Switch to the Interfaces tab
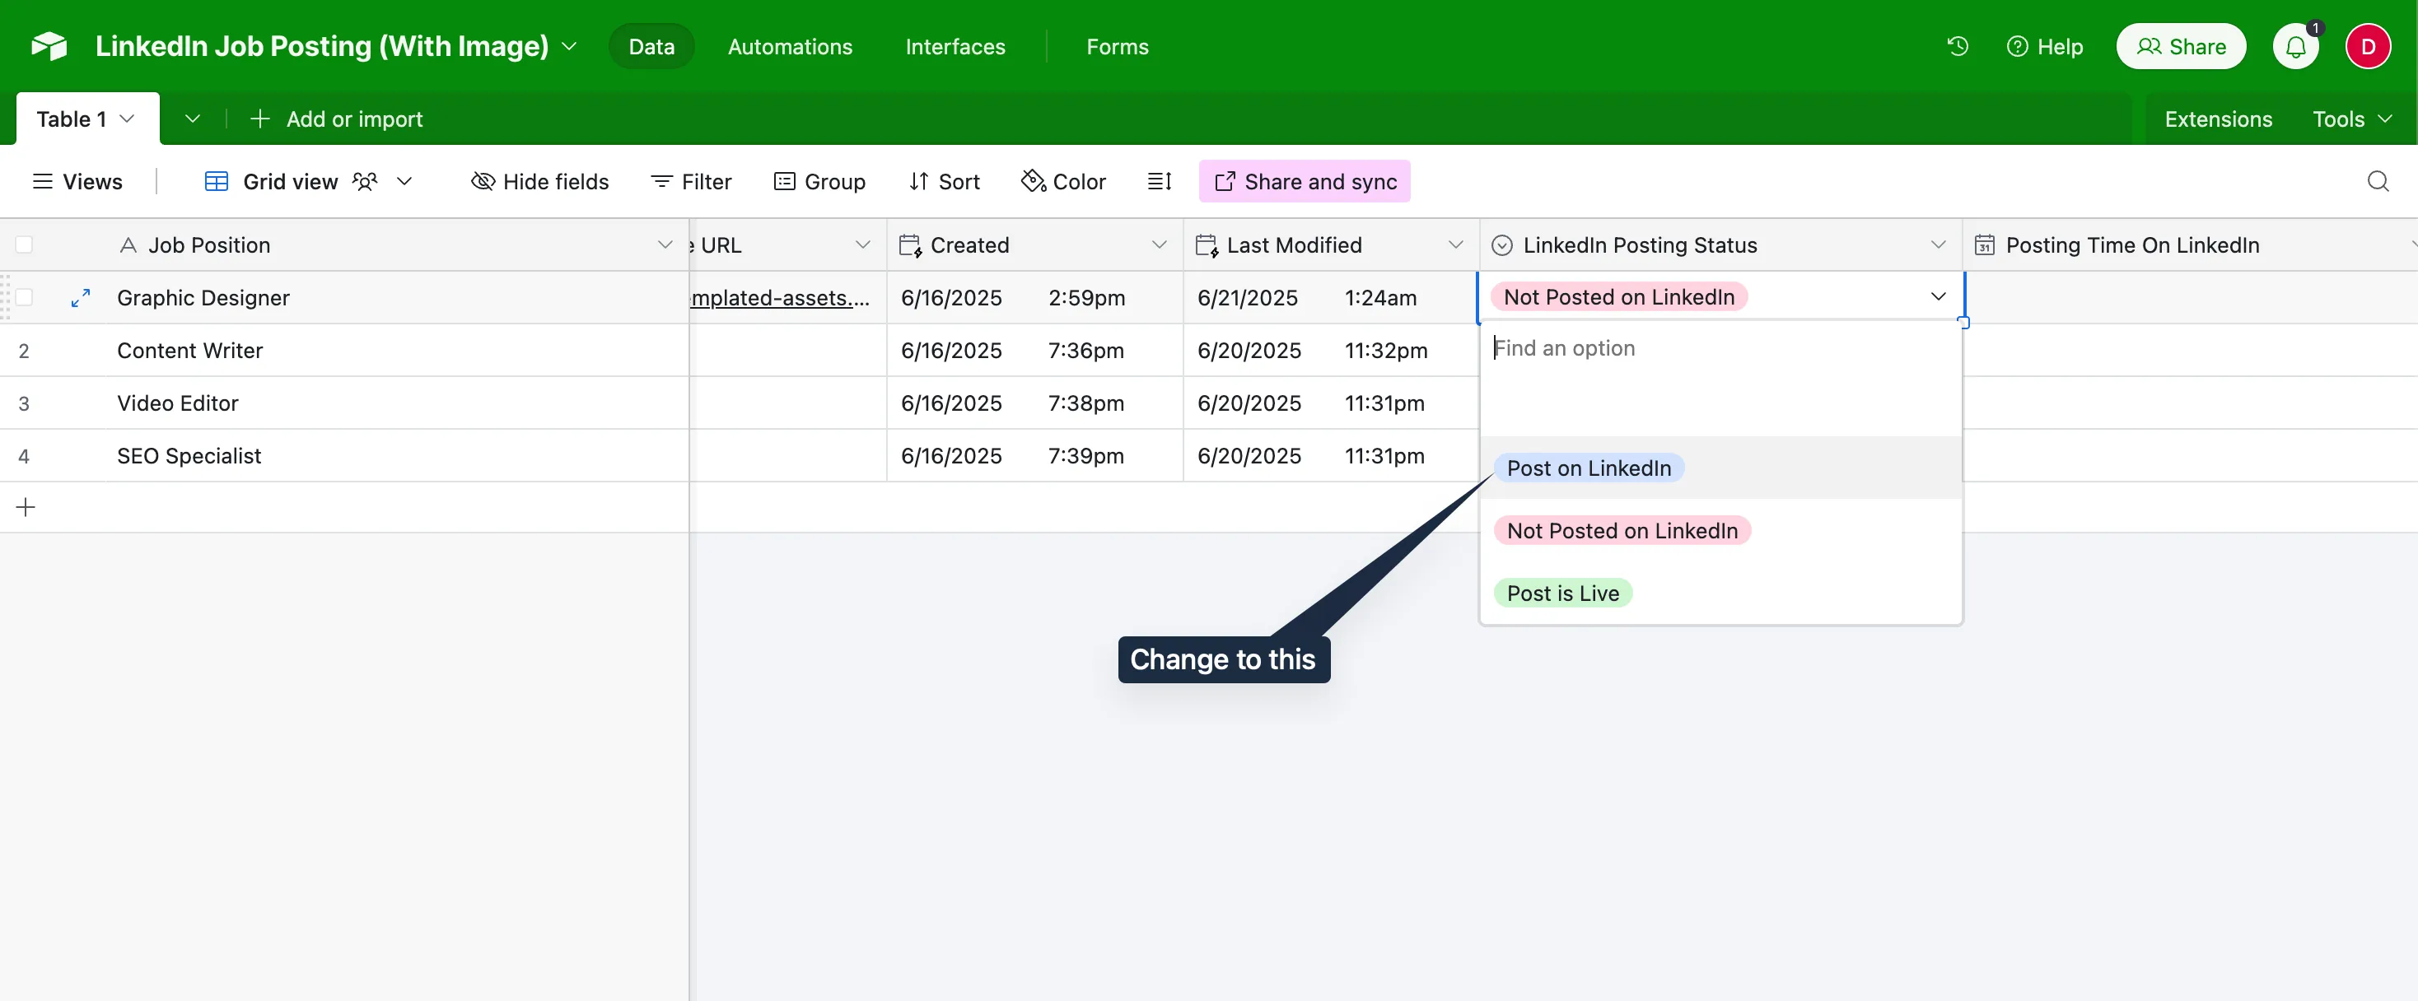This screenshot has height=1001, width=2418. 955,46
